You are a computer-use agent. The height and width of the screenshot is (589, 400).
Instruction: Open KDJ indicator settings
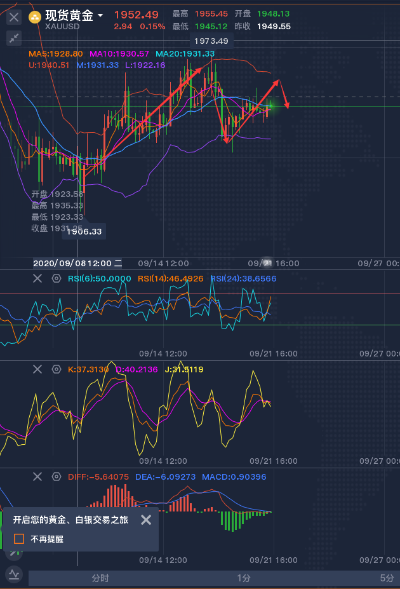(x=57, y=369)
